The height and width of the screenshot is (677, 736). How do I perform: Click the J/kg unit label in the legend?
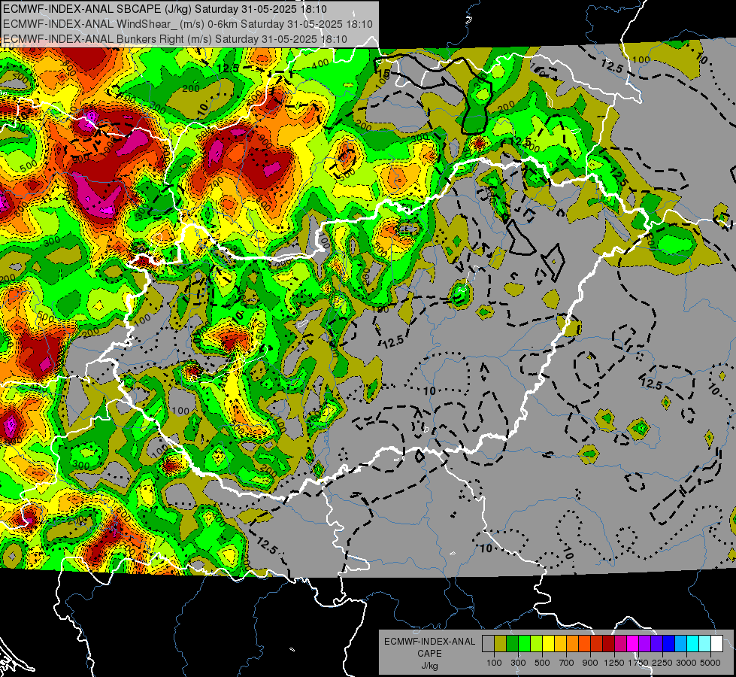[429, 666]
